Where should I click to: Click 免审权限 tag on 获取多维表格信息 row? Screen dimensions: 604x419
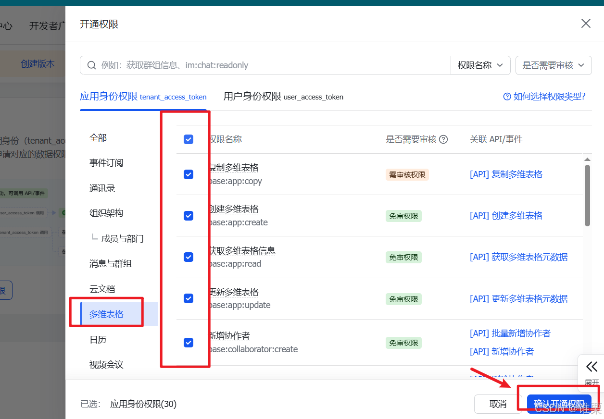click(x=403, y=258)
